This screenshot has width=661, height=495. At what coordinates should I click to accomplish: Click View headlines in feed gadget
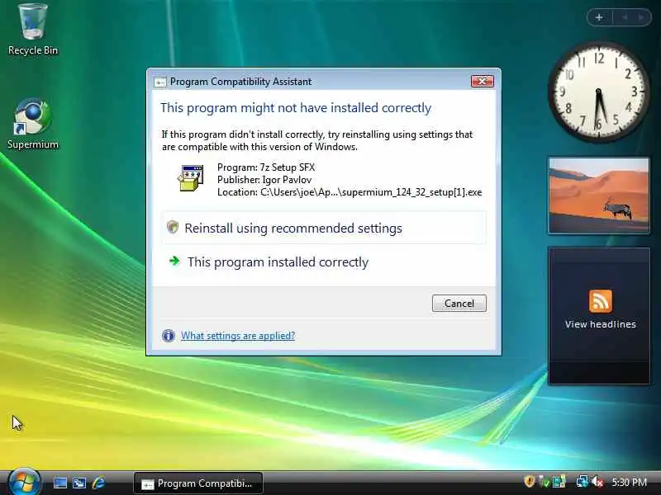tap(601, 324)
